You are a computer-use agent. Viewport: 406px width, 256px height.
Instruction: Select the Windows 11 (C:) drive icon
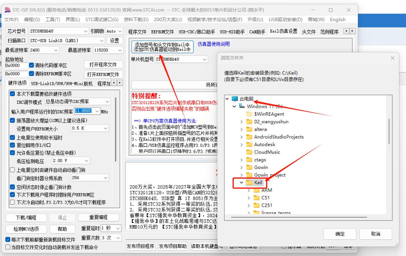tap(242, 106)
